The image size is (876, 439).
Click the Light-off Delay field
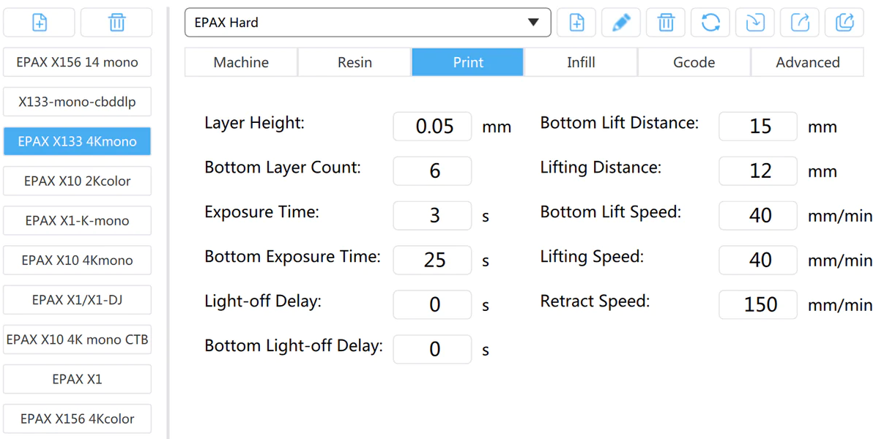(x=432, y=305)
